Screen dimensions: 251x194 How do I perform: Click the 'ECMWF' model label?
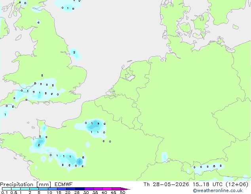pyautogui.click(x=64, y=184)
